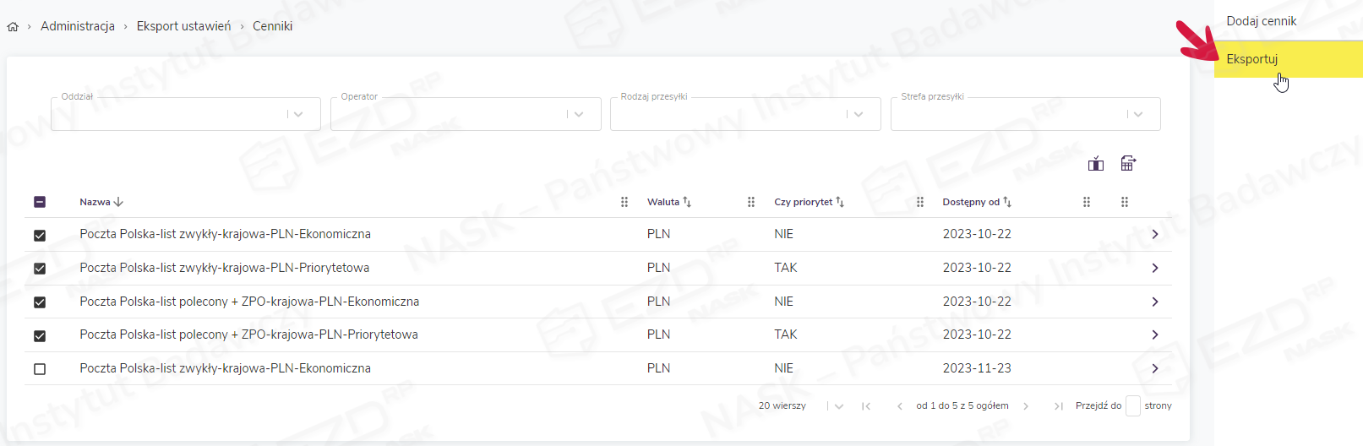Open the 20 wierszy page-size dropdown
This screenshot has width=1363, height=446.
(838, 406)
